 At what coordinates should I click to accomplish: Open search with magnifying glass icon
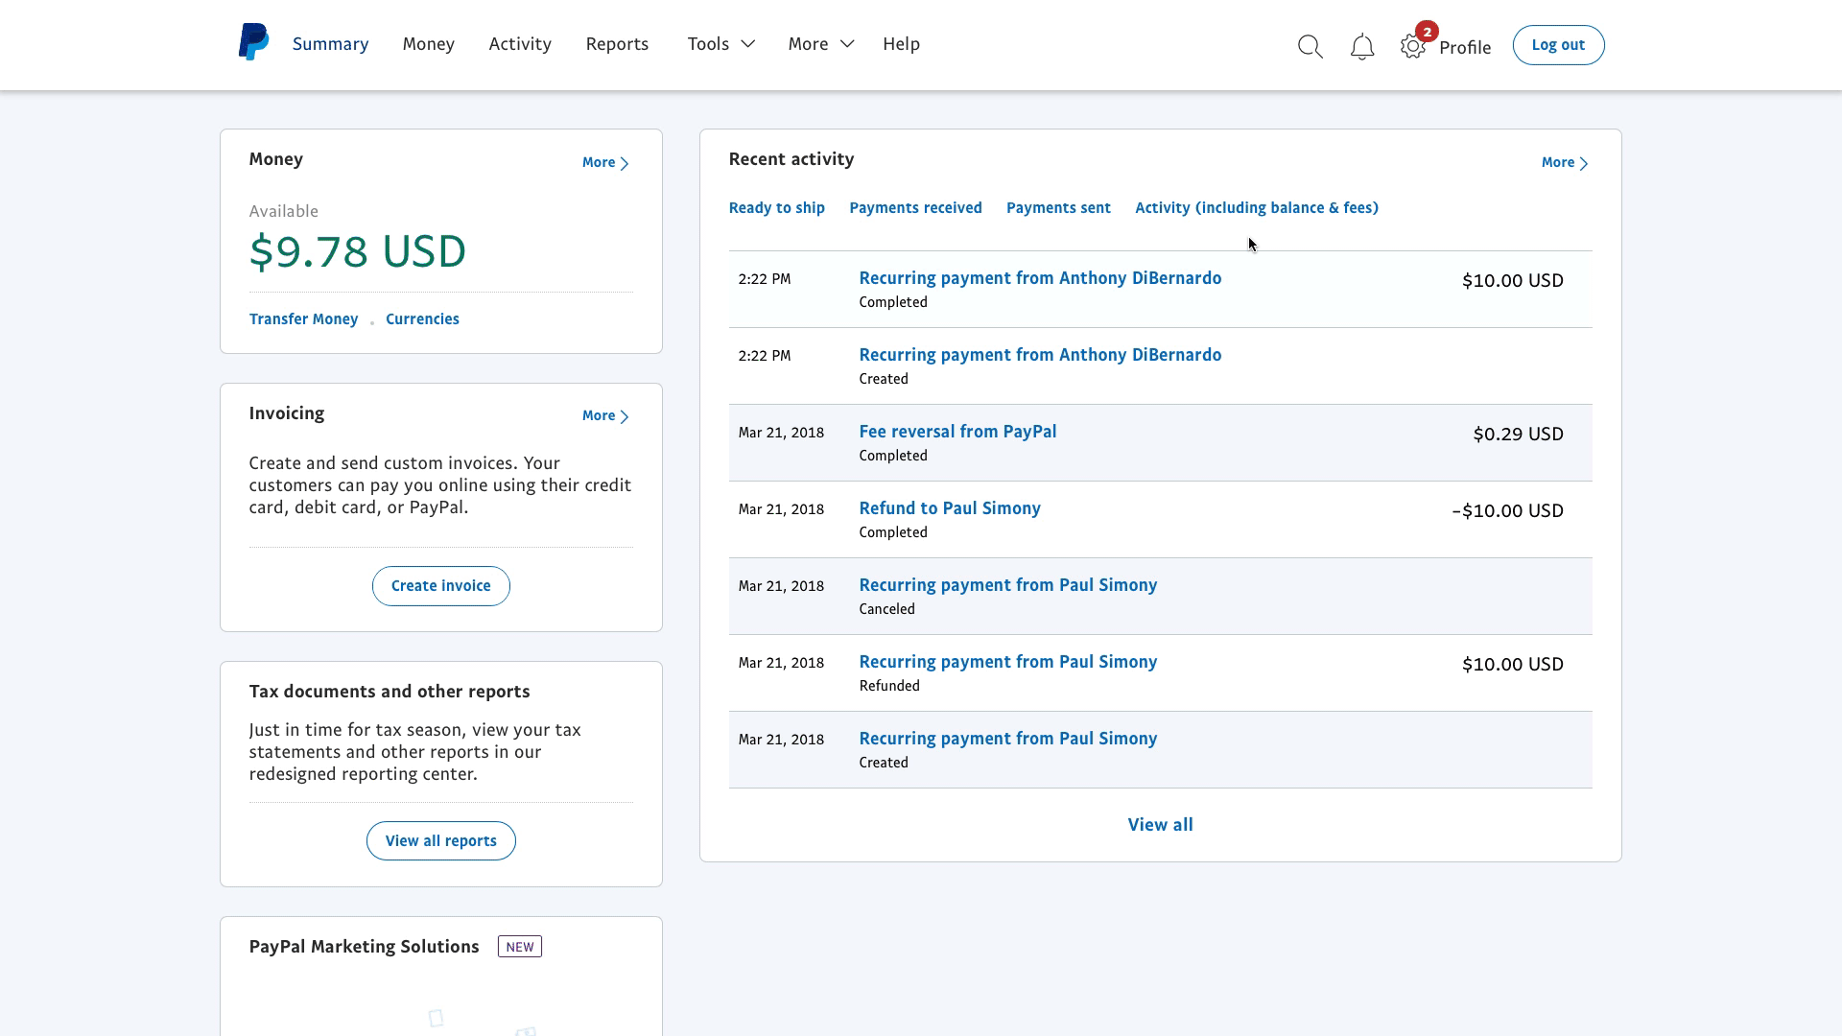click(1310, 47)
